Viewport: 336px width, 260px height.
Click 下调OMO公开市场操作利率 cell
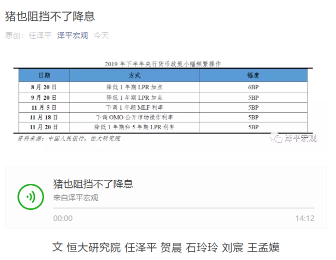(x=134, y=117)
